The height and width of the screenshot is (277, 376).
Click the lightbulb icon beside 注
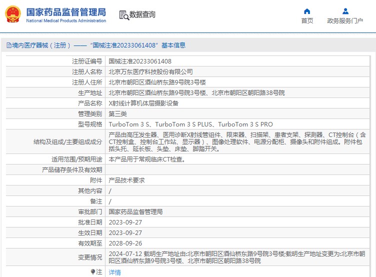point(92,272)
